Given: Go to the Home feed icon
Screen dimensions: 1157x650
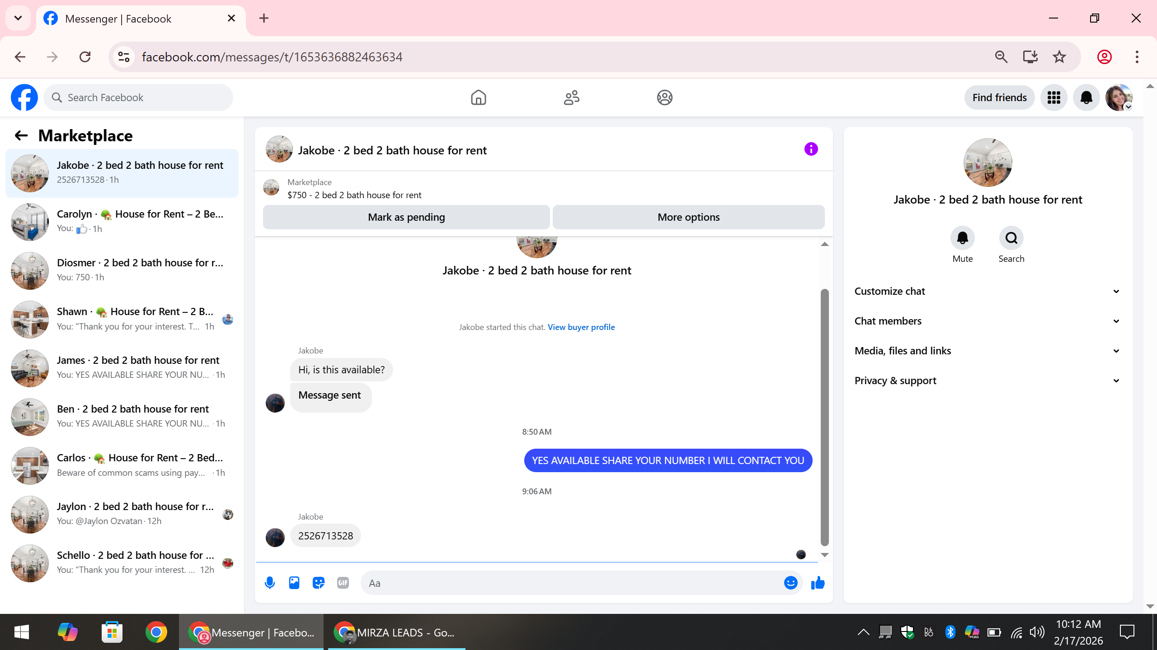Looking at the screenshot, I should click(x=478, y=97).
